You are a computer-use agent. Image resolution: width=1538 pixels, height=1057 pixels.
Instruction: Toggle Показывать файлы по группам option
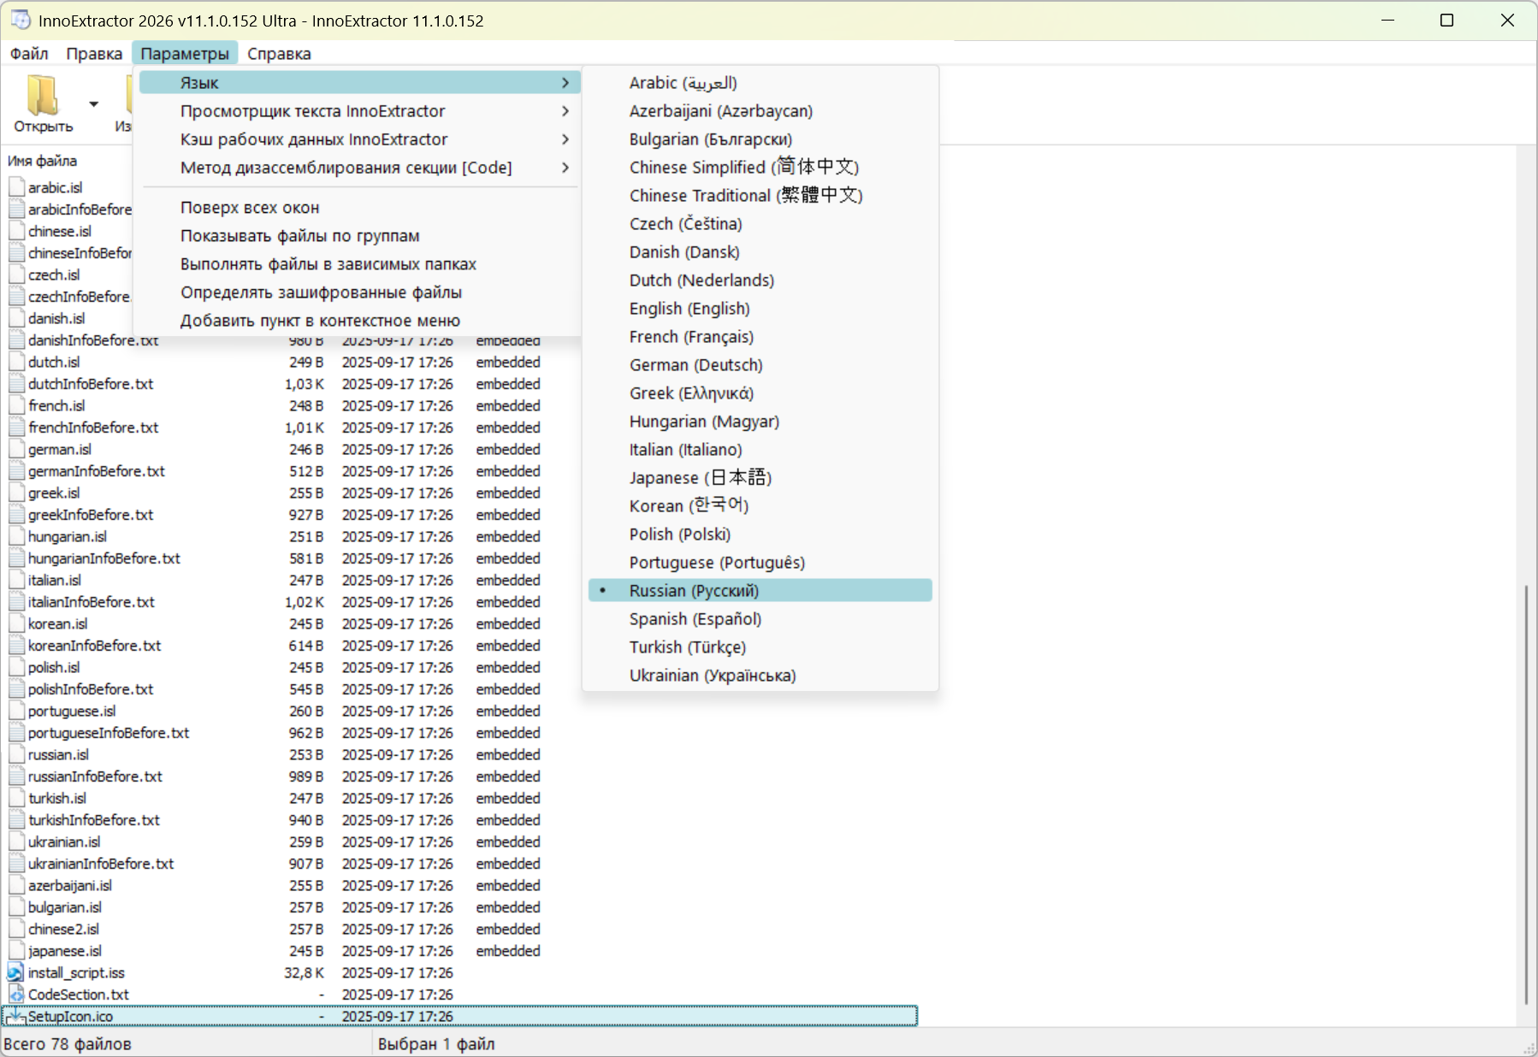(360, 236)
